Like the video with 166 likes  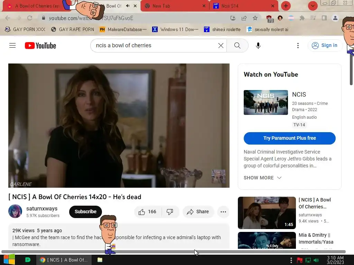coord(147,212)
